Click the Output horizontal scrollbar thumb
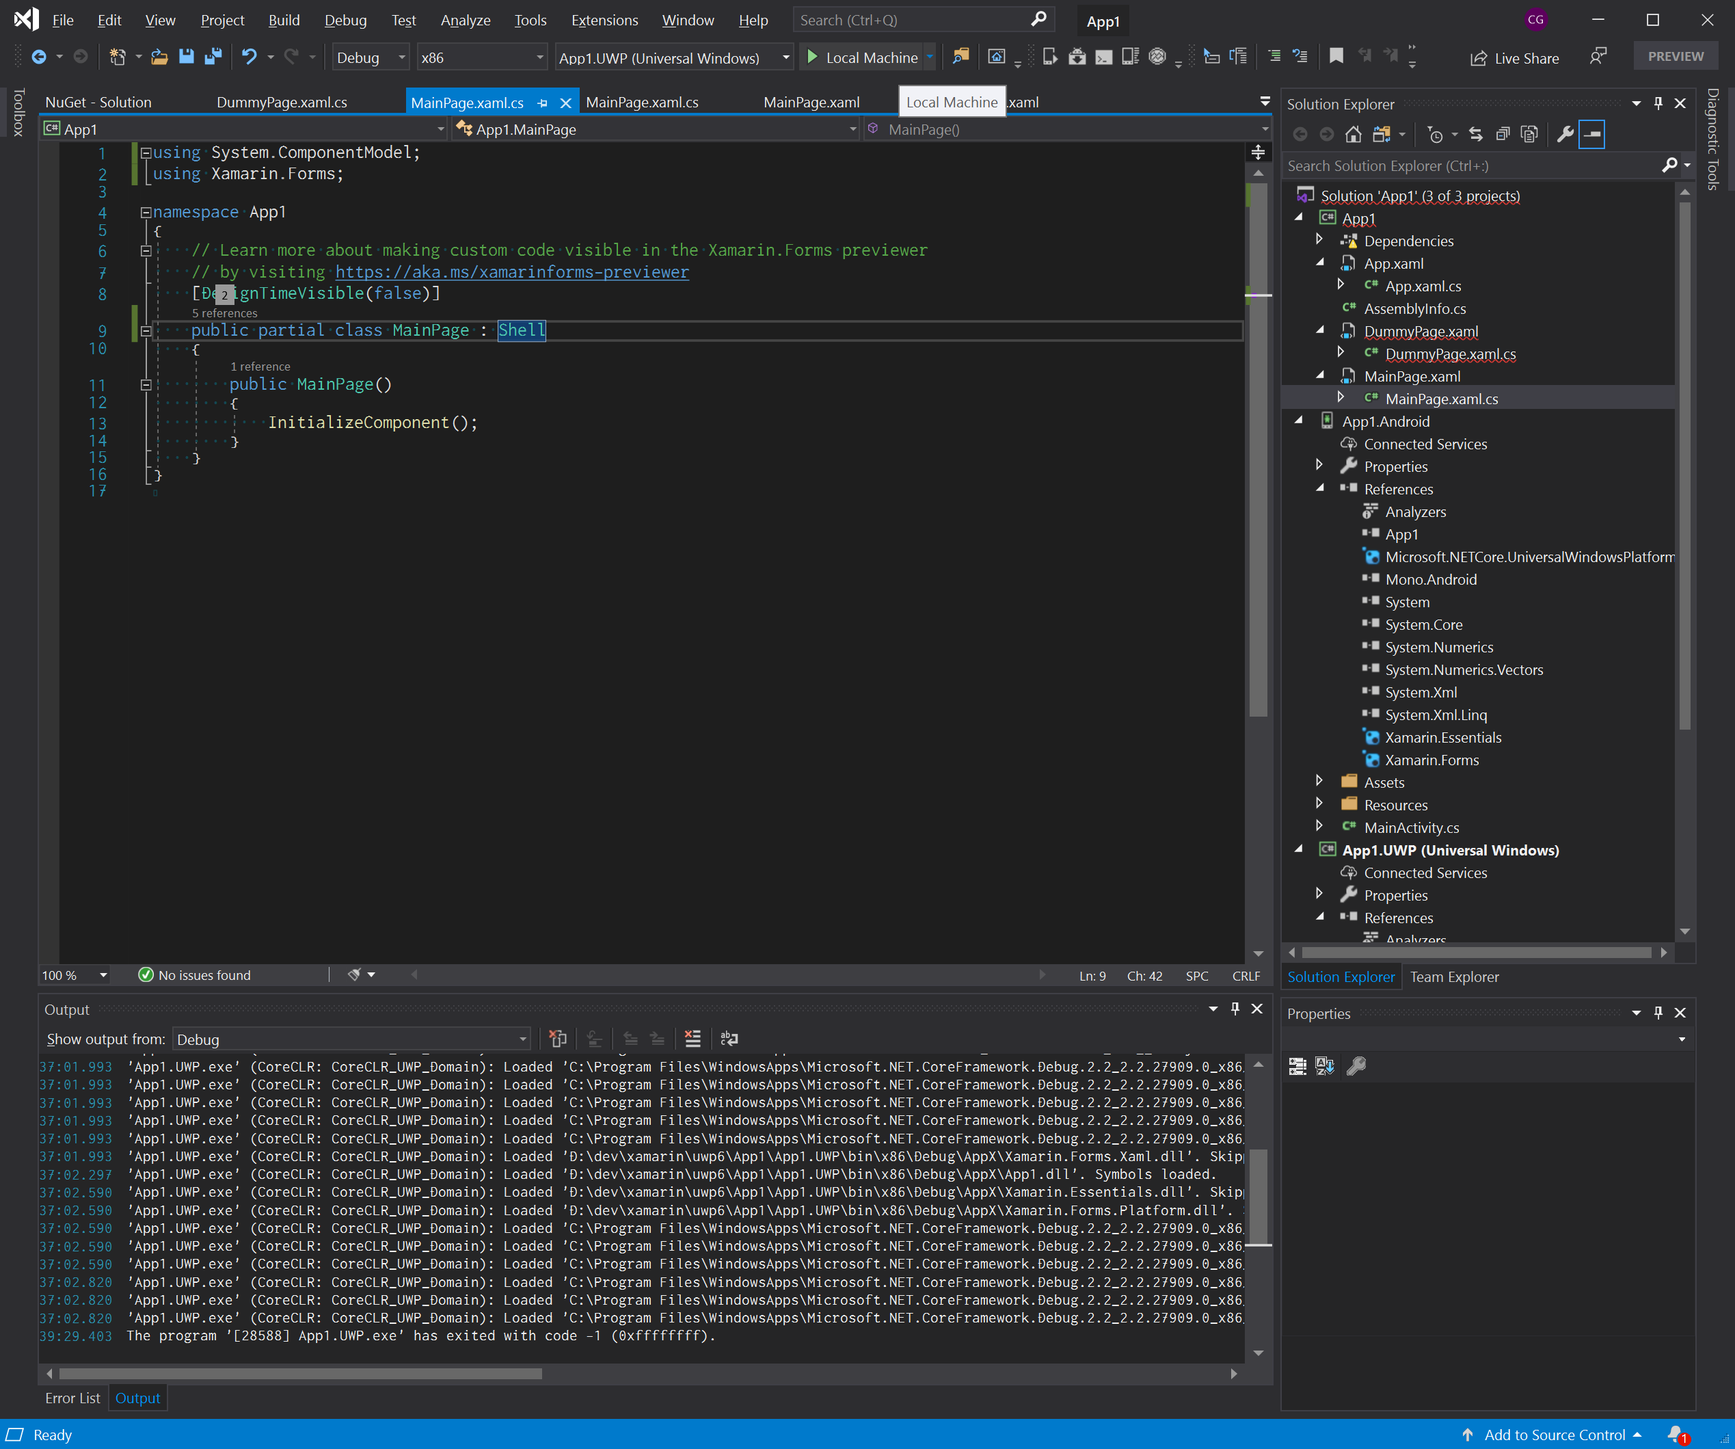 [300, 1374]
